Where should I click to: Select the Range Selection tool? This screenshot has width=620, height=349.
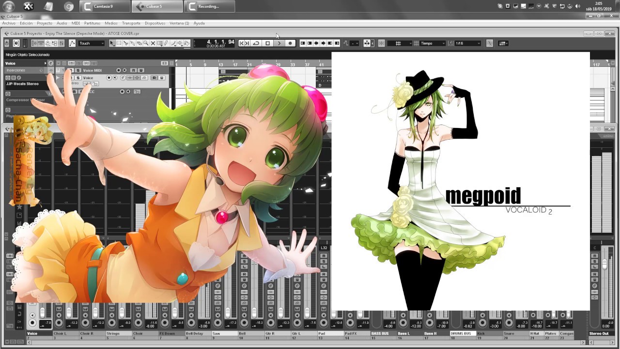pos(119,43)
